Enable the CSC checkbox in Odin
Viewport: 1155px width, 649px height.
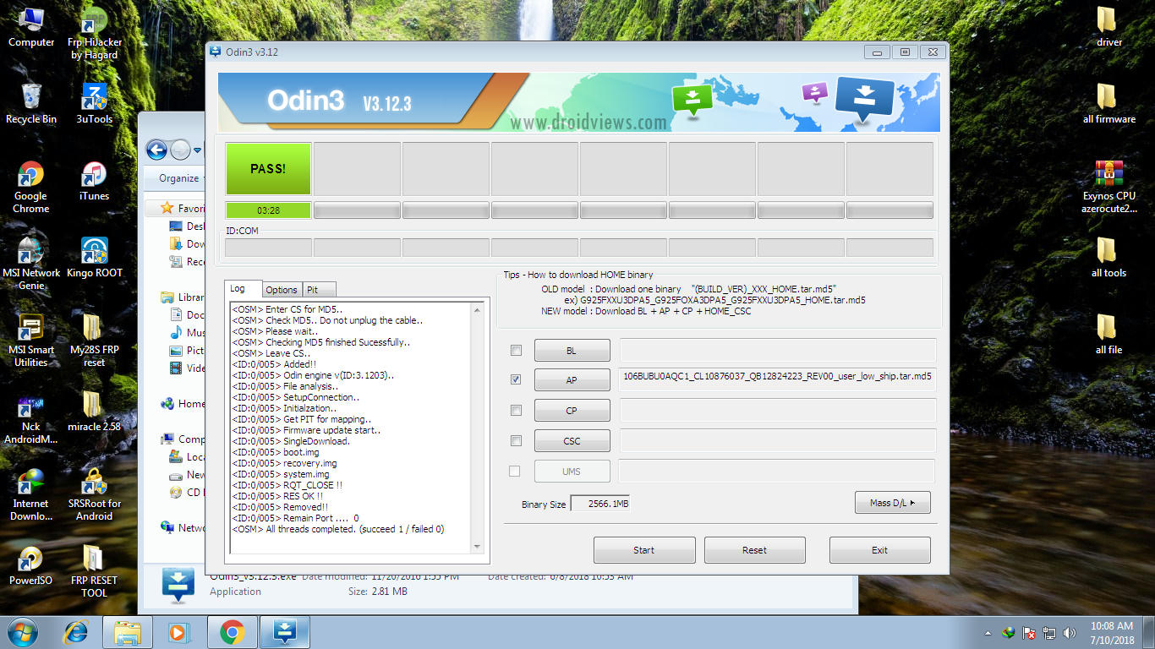(516, 440)
